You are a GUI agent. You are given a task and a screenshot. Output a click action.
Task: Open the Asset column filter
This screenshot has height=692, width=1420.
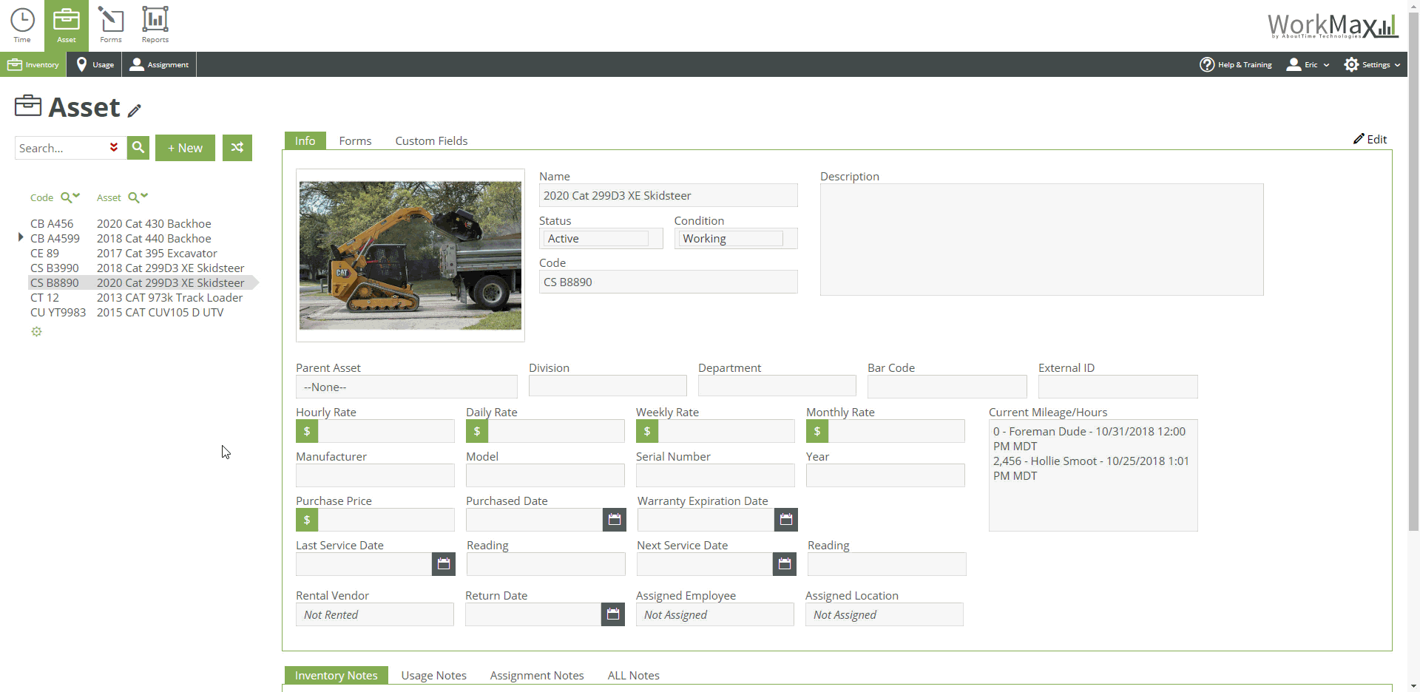(138, 197)
